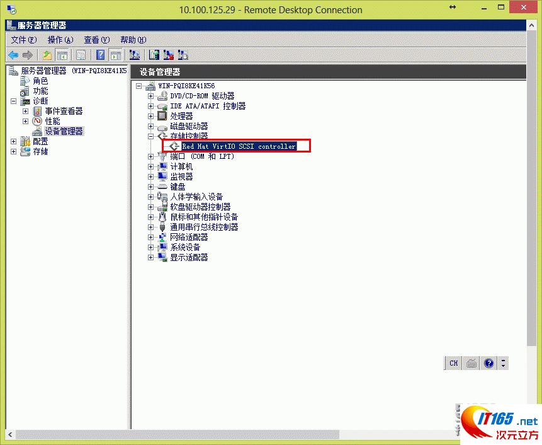The width and height of the screenshot is (542, 445).
Task: Select 功能 in the left tree
Action: 40,91
